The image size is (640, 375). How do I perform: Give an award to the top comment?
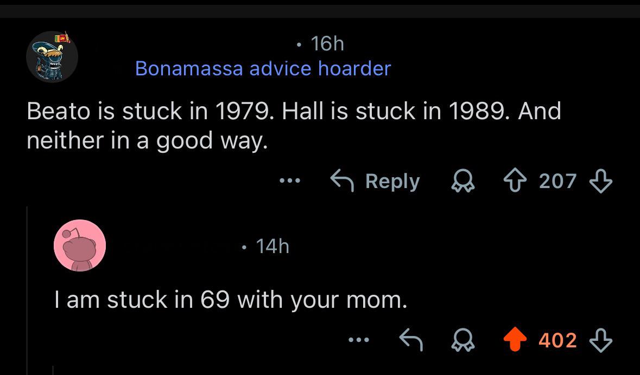coord(463,181)
